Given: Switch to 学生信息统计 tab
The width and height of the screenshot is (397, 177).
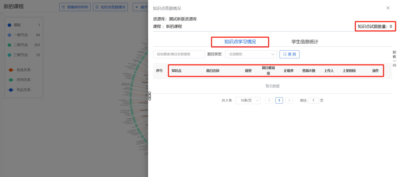Looking at the screenshot, I should click(305, 42).
